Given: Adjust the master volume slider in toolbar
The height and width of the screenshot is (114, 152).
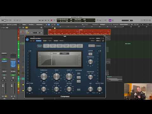Looking at the screenshot, I should (127, 20).
